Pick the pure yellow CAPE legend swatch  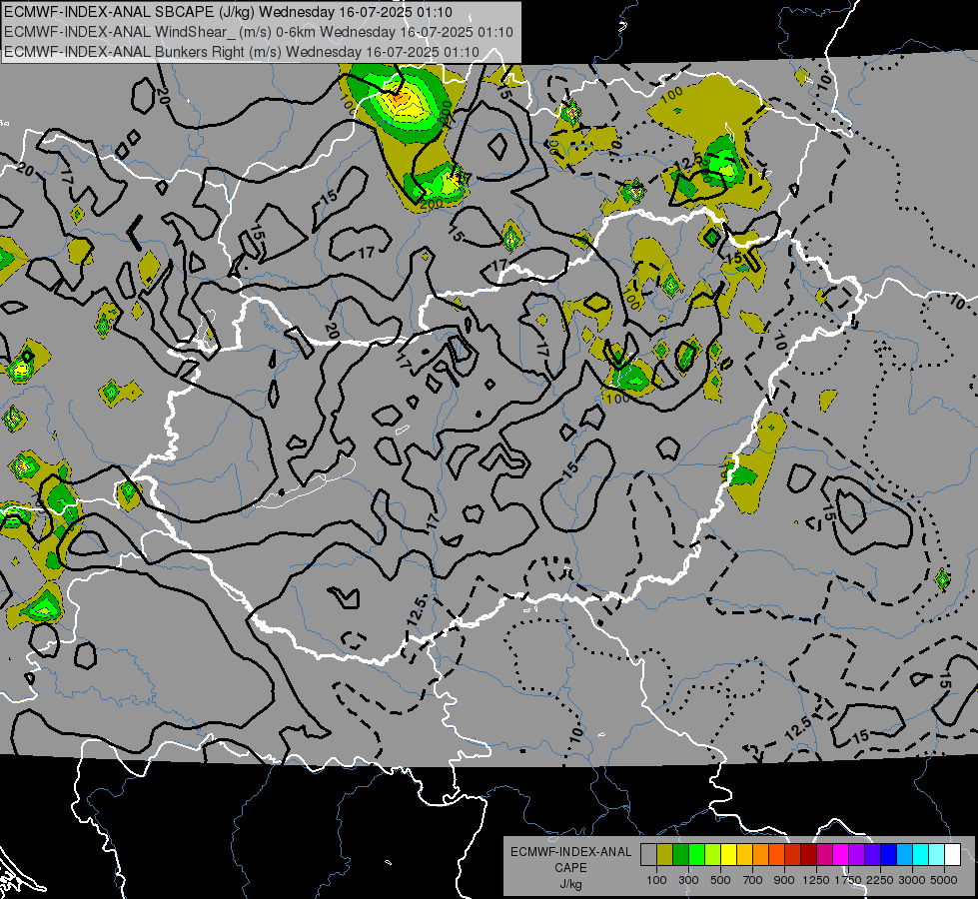(728, 855)
